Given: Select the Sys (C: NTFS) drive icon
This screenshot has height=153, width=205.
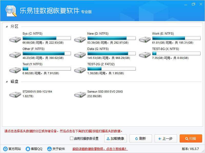Looking at the screenshot, I should (x=15, y=40).
